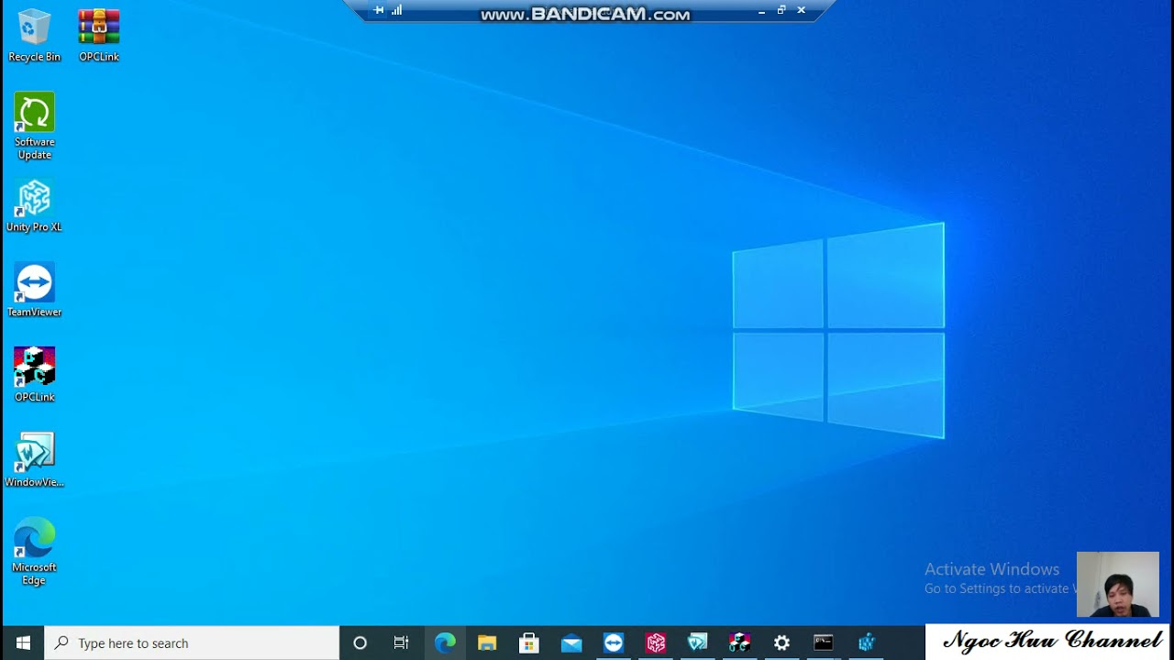This screenshot has width=1174, height=660.
Task: Show connection quality signal bars info
Action: (397, 10)
